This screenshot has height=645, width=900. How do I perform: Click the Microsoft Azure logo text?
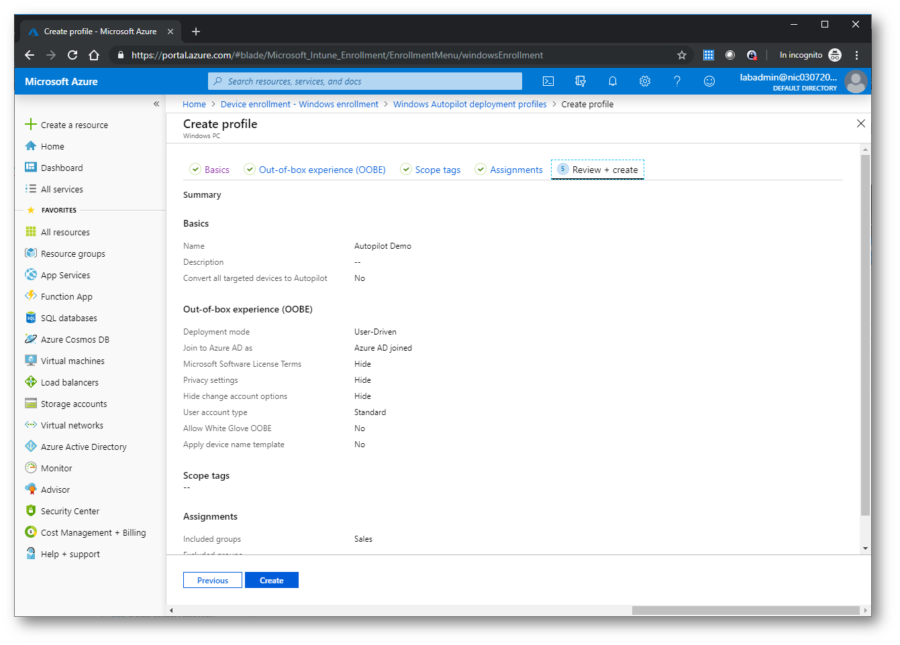61,81
